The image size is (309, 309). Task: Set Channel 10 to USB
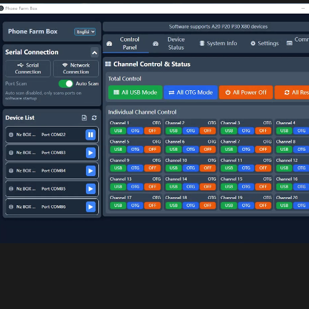174,168
